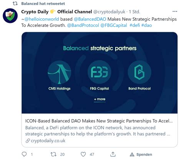The image size is (182, 159).
Task: Click the Crypto Daily Official Channel name
Action: 56,12
